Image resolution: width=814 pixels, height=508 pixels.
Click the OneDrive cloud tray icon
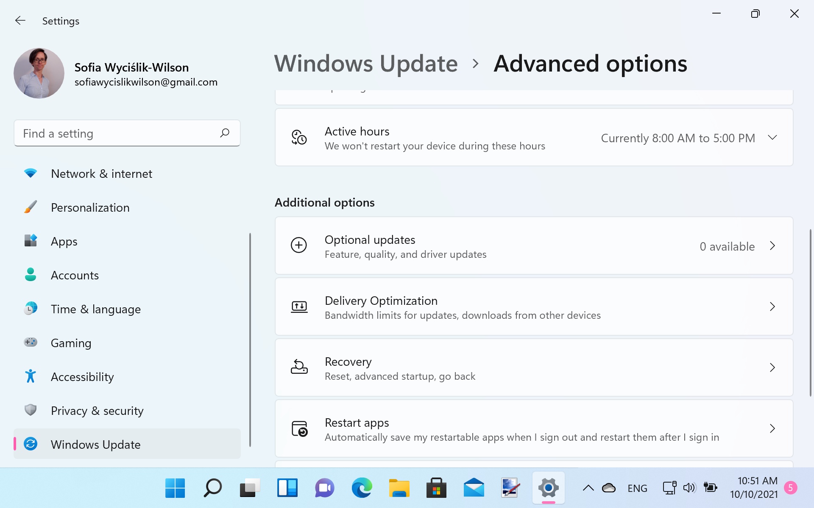click(609, 488)
